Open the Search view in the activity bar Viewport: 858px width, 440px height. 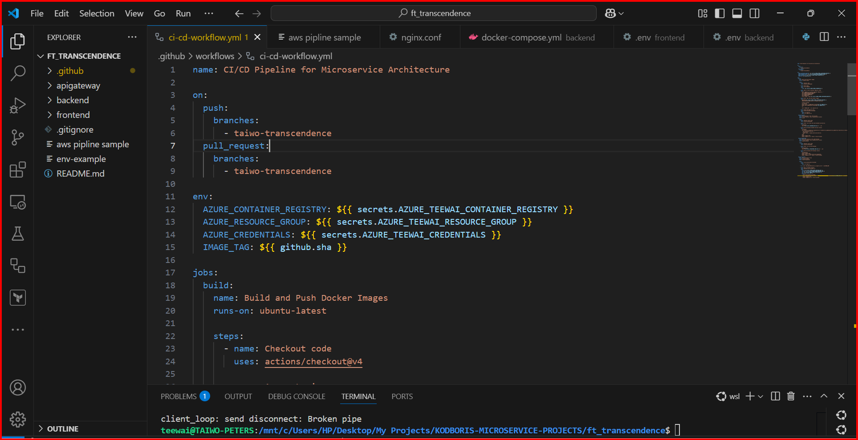pyautogui.click(x=18, y=73)
